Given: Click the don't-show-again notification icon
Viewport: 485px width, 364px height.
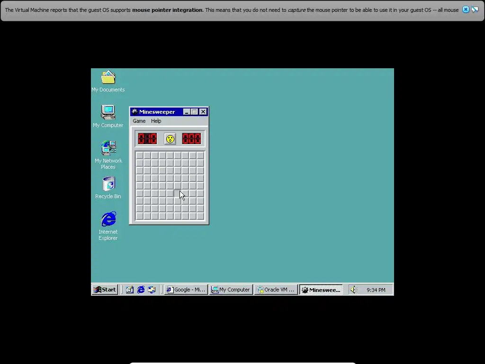Looking at the screenshot, I should coord(475,9).
